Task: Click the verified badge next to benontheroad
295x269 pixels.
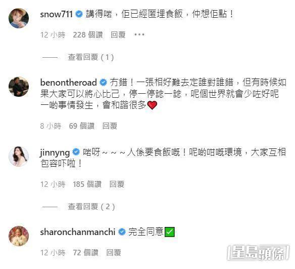Action: coord(103,83)
